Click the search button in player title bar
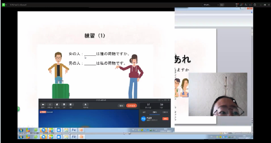Screen dimensions: 271x143 coord(222,5)
